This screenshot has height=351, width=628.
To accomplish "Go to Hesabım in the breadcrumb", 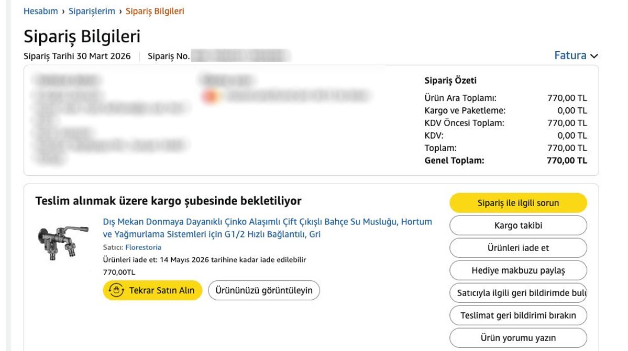I will (40, 11).
